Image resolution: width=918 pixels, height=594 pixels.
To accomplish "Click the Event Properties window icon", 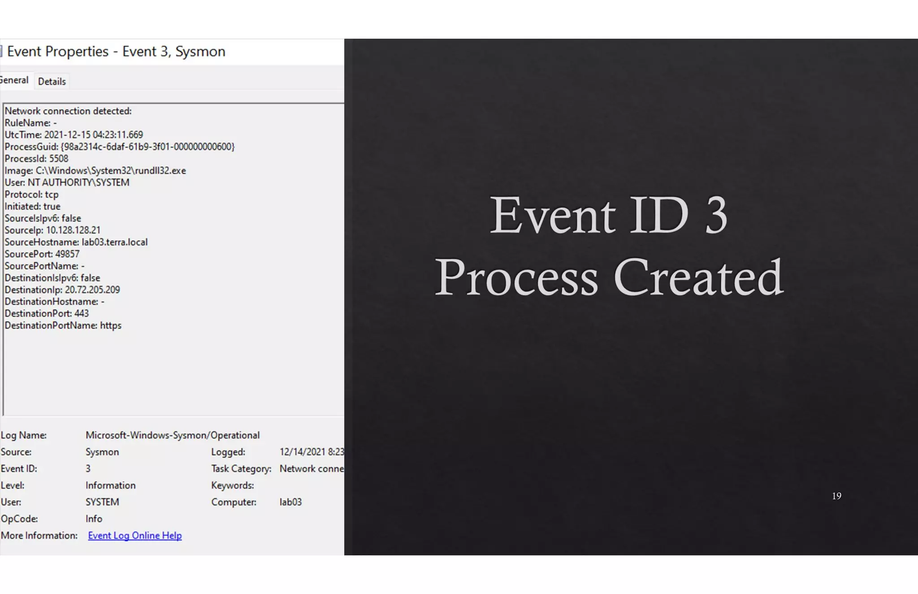I will click(x=1, y=52).
